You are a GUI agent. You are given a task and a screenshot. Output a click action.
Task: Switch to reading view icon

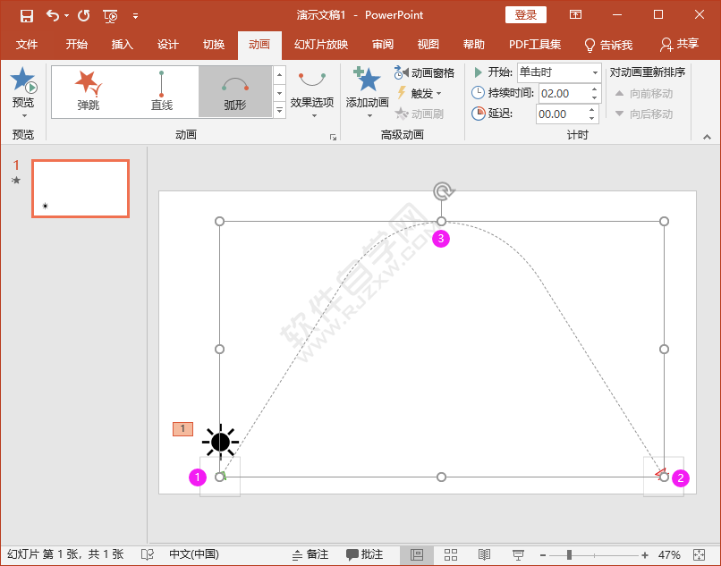[484, 554]
